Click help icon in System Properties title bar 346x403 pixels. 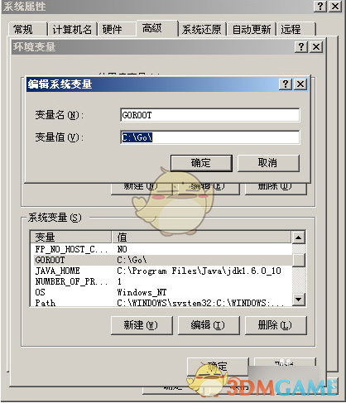tap(320, 6)
